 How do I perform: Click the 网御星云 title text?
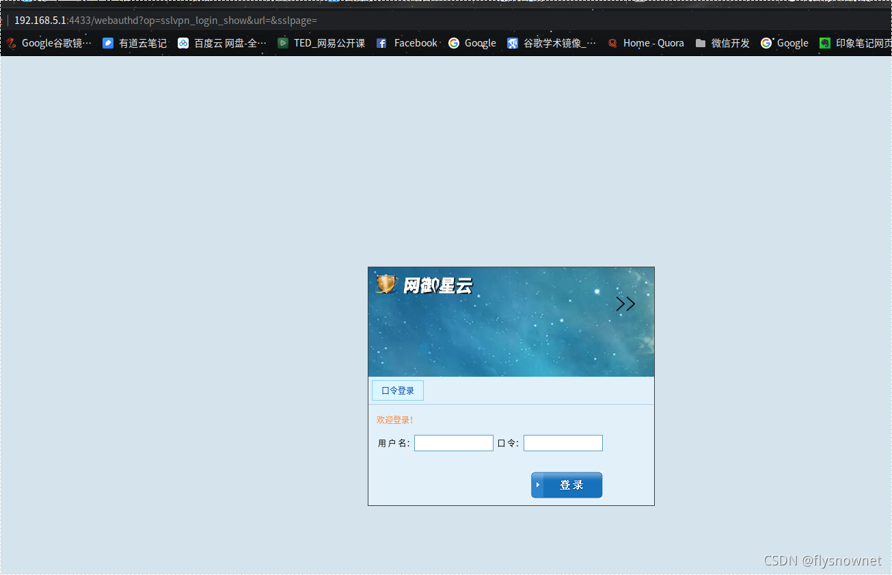click(x=437, y=286)
